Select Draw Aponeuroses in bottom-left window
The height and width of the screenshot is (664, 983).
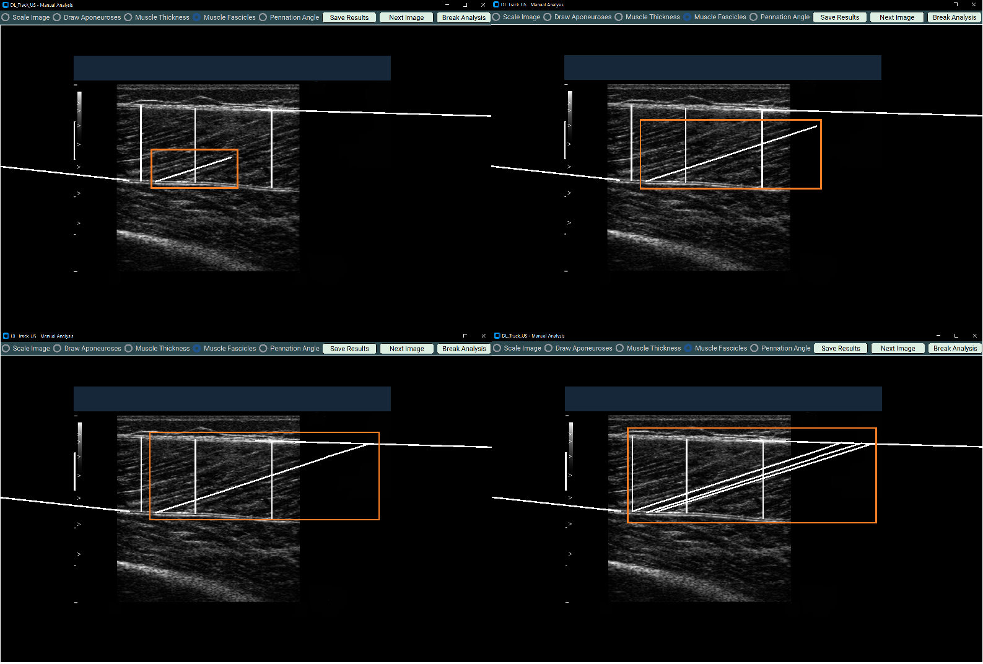(58, 349)
